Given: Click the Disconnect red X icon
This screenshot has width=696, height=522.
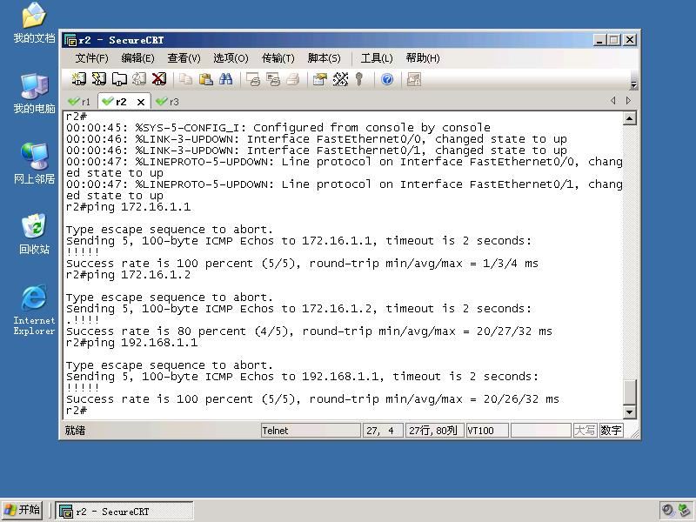Looking at the screenshot, I should 159,79.
